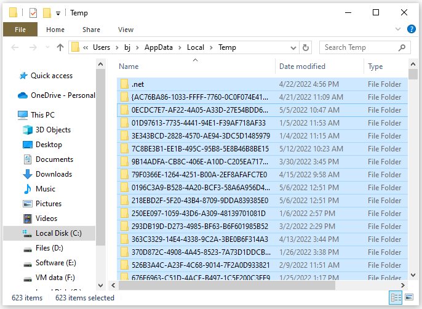Click the Users breadcrumb in address bar
This screenshot has height=309, width=422.
[x=102, y=47]
